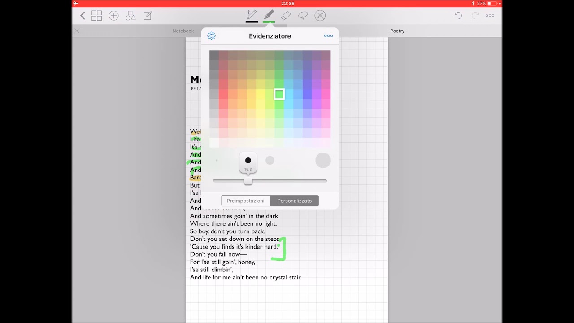
Task: Open the edit and export icon
Action: click(x=148, y=16)
